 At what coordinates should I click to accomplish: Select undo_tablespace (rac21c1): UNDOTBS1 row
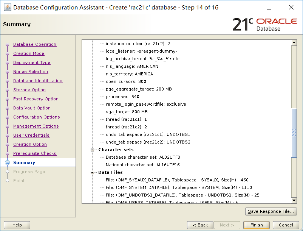(148, 134)
